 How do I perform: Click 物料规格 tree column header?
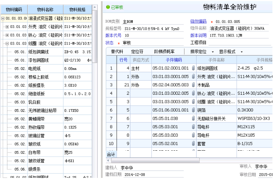tap(77, 9)
